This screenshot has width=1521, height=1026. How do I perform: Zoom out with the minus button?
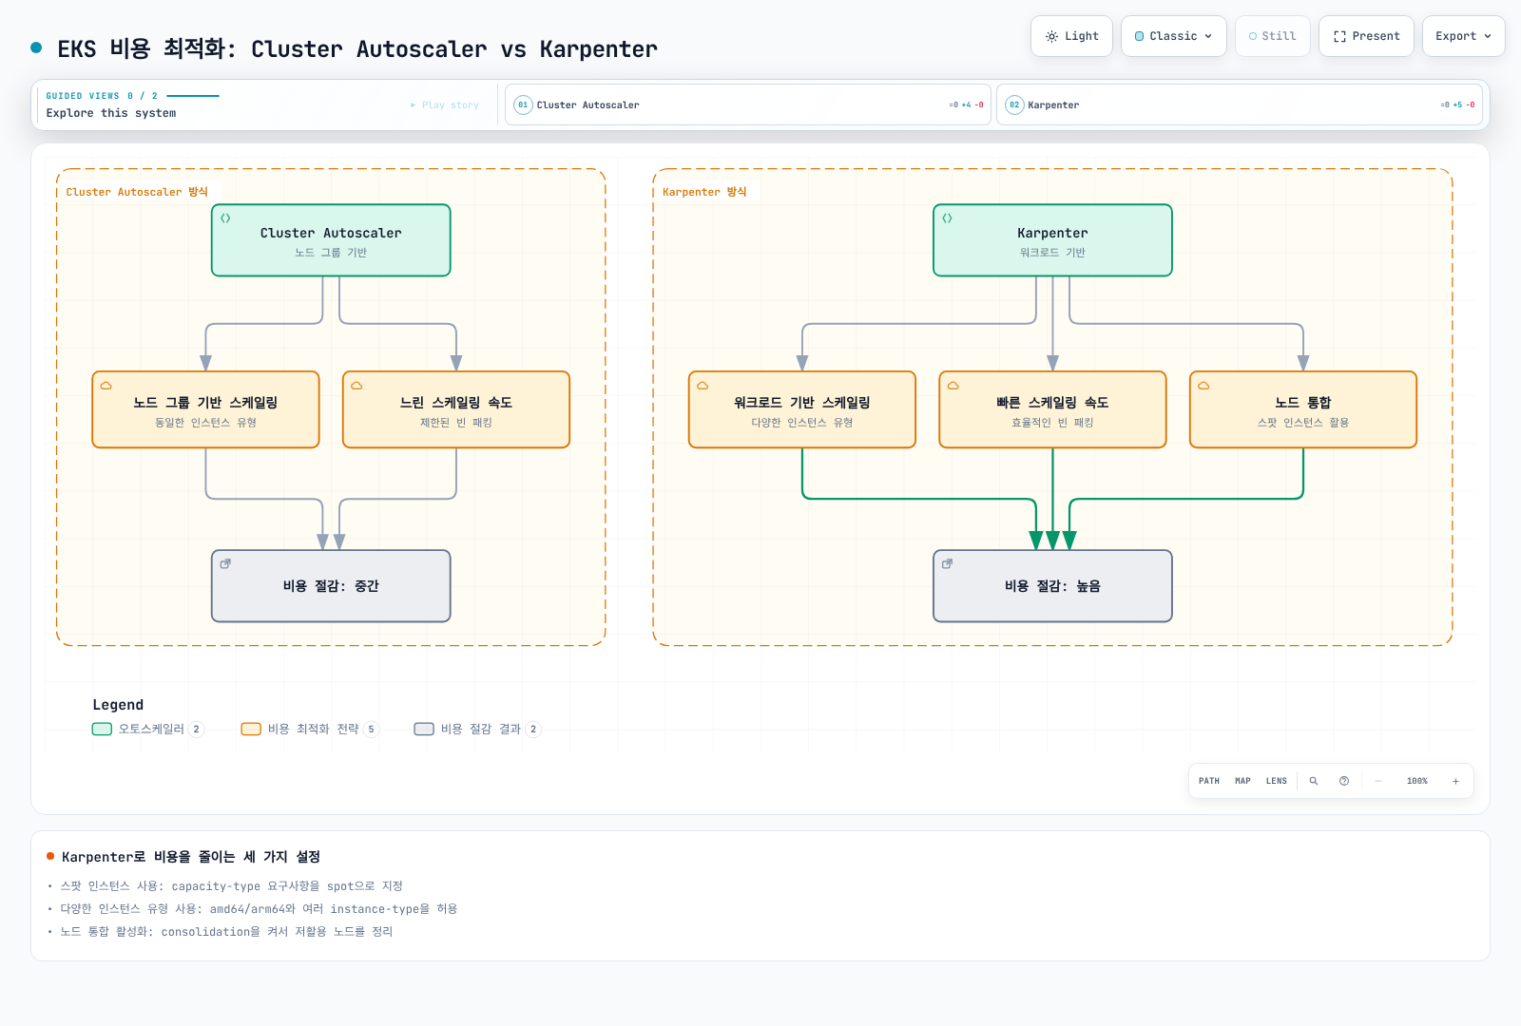pos(1378,781)
